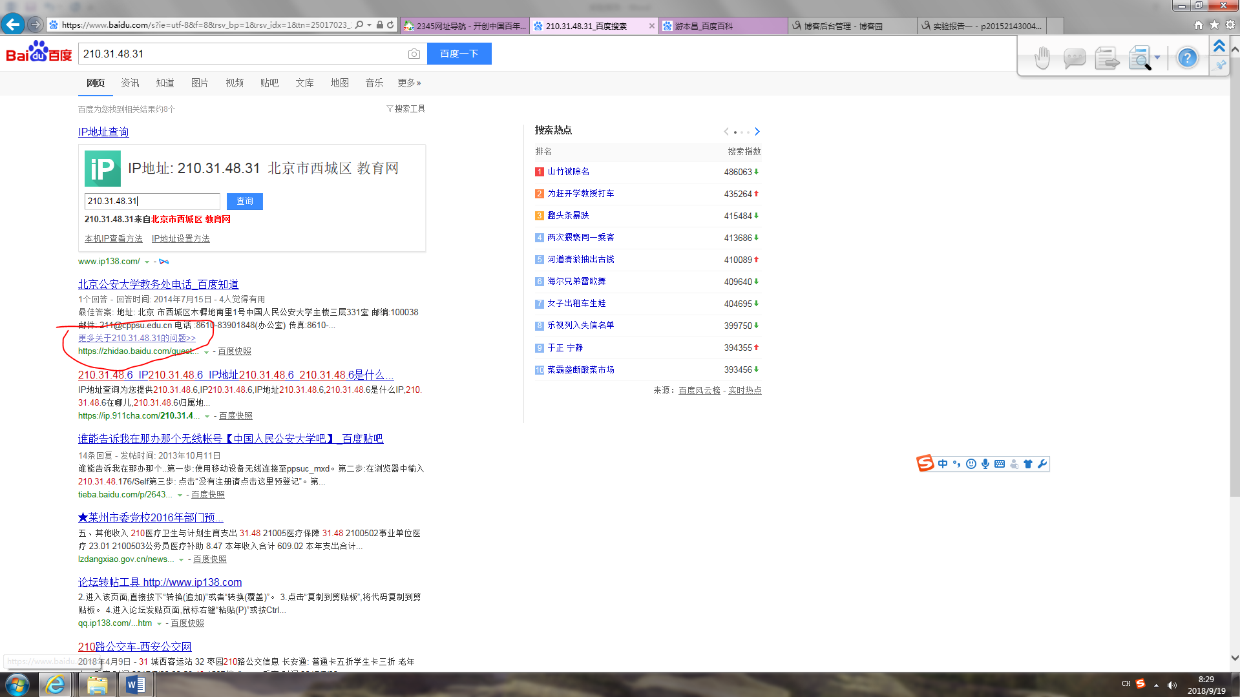Click the document export arrow icon
The height and width of the screenshot is (697, 1240).
pyautogui.click(x=1107, y=58)
